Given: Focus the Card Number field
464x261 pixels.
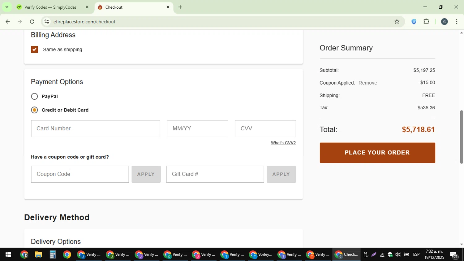Looking at the screenshot, I should pyautogui.click(x=96, y=128).
